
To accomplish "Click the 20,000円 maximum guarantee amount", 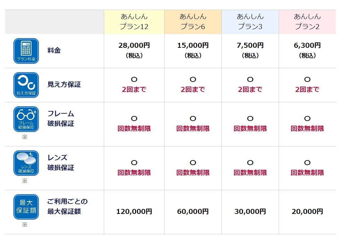I will 307,212.
